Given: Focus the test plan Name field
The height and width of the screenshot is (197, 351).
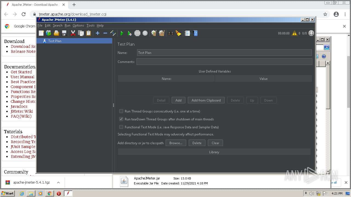Looking at the screenshot, I should 224,53.
